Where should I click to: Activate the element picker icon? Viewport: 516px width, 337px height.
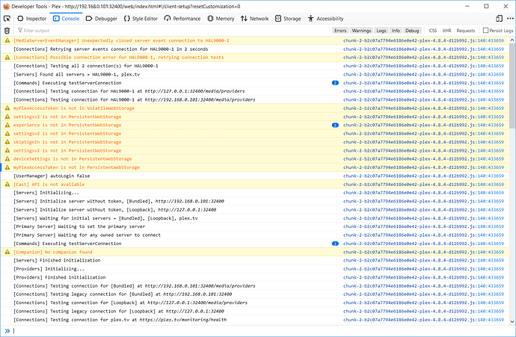(7, 18)
